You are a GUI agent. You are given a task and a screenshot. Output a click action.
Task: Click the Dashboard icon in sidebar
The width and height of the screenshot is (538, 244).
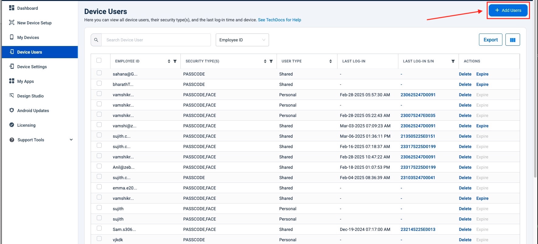pos(12,8)
